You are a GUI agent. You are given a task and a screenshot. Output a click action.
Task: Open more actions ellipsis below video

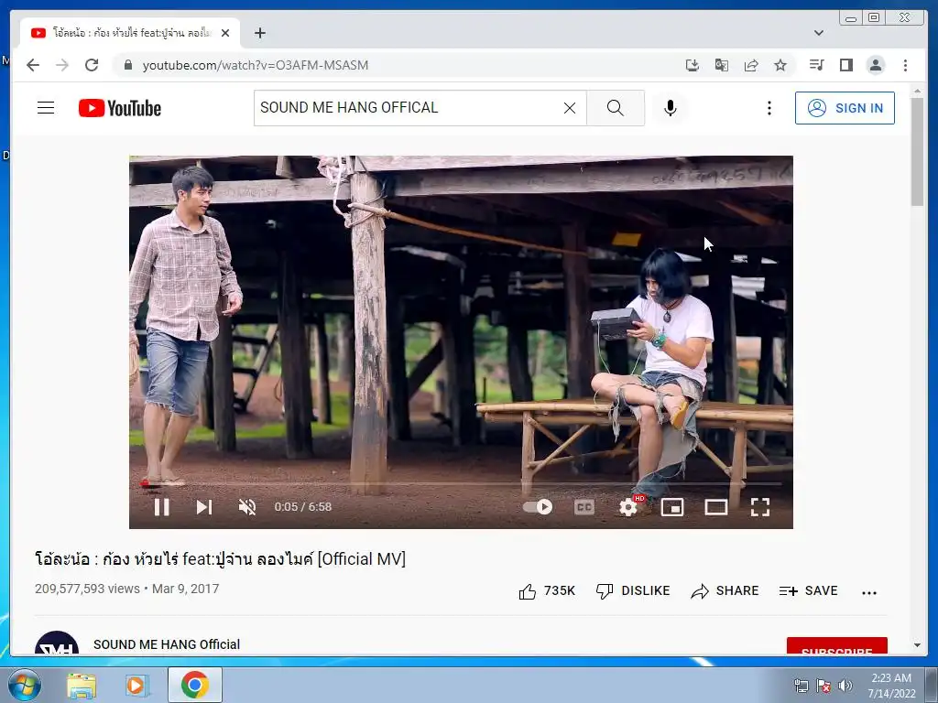coord(869,592)
